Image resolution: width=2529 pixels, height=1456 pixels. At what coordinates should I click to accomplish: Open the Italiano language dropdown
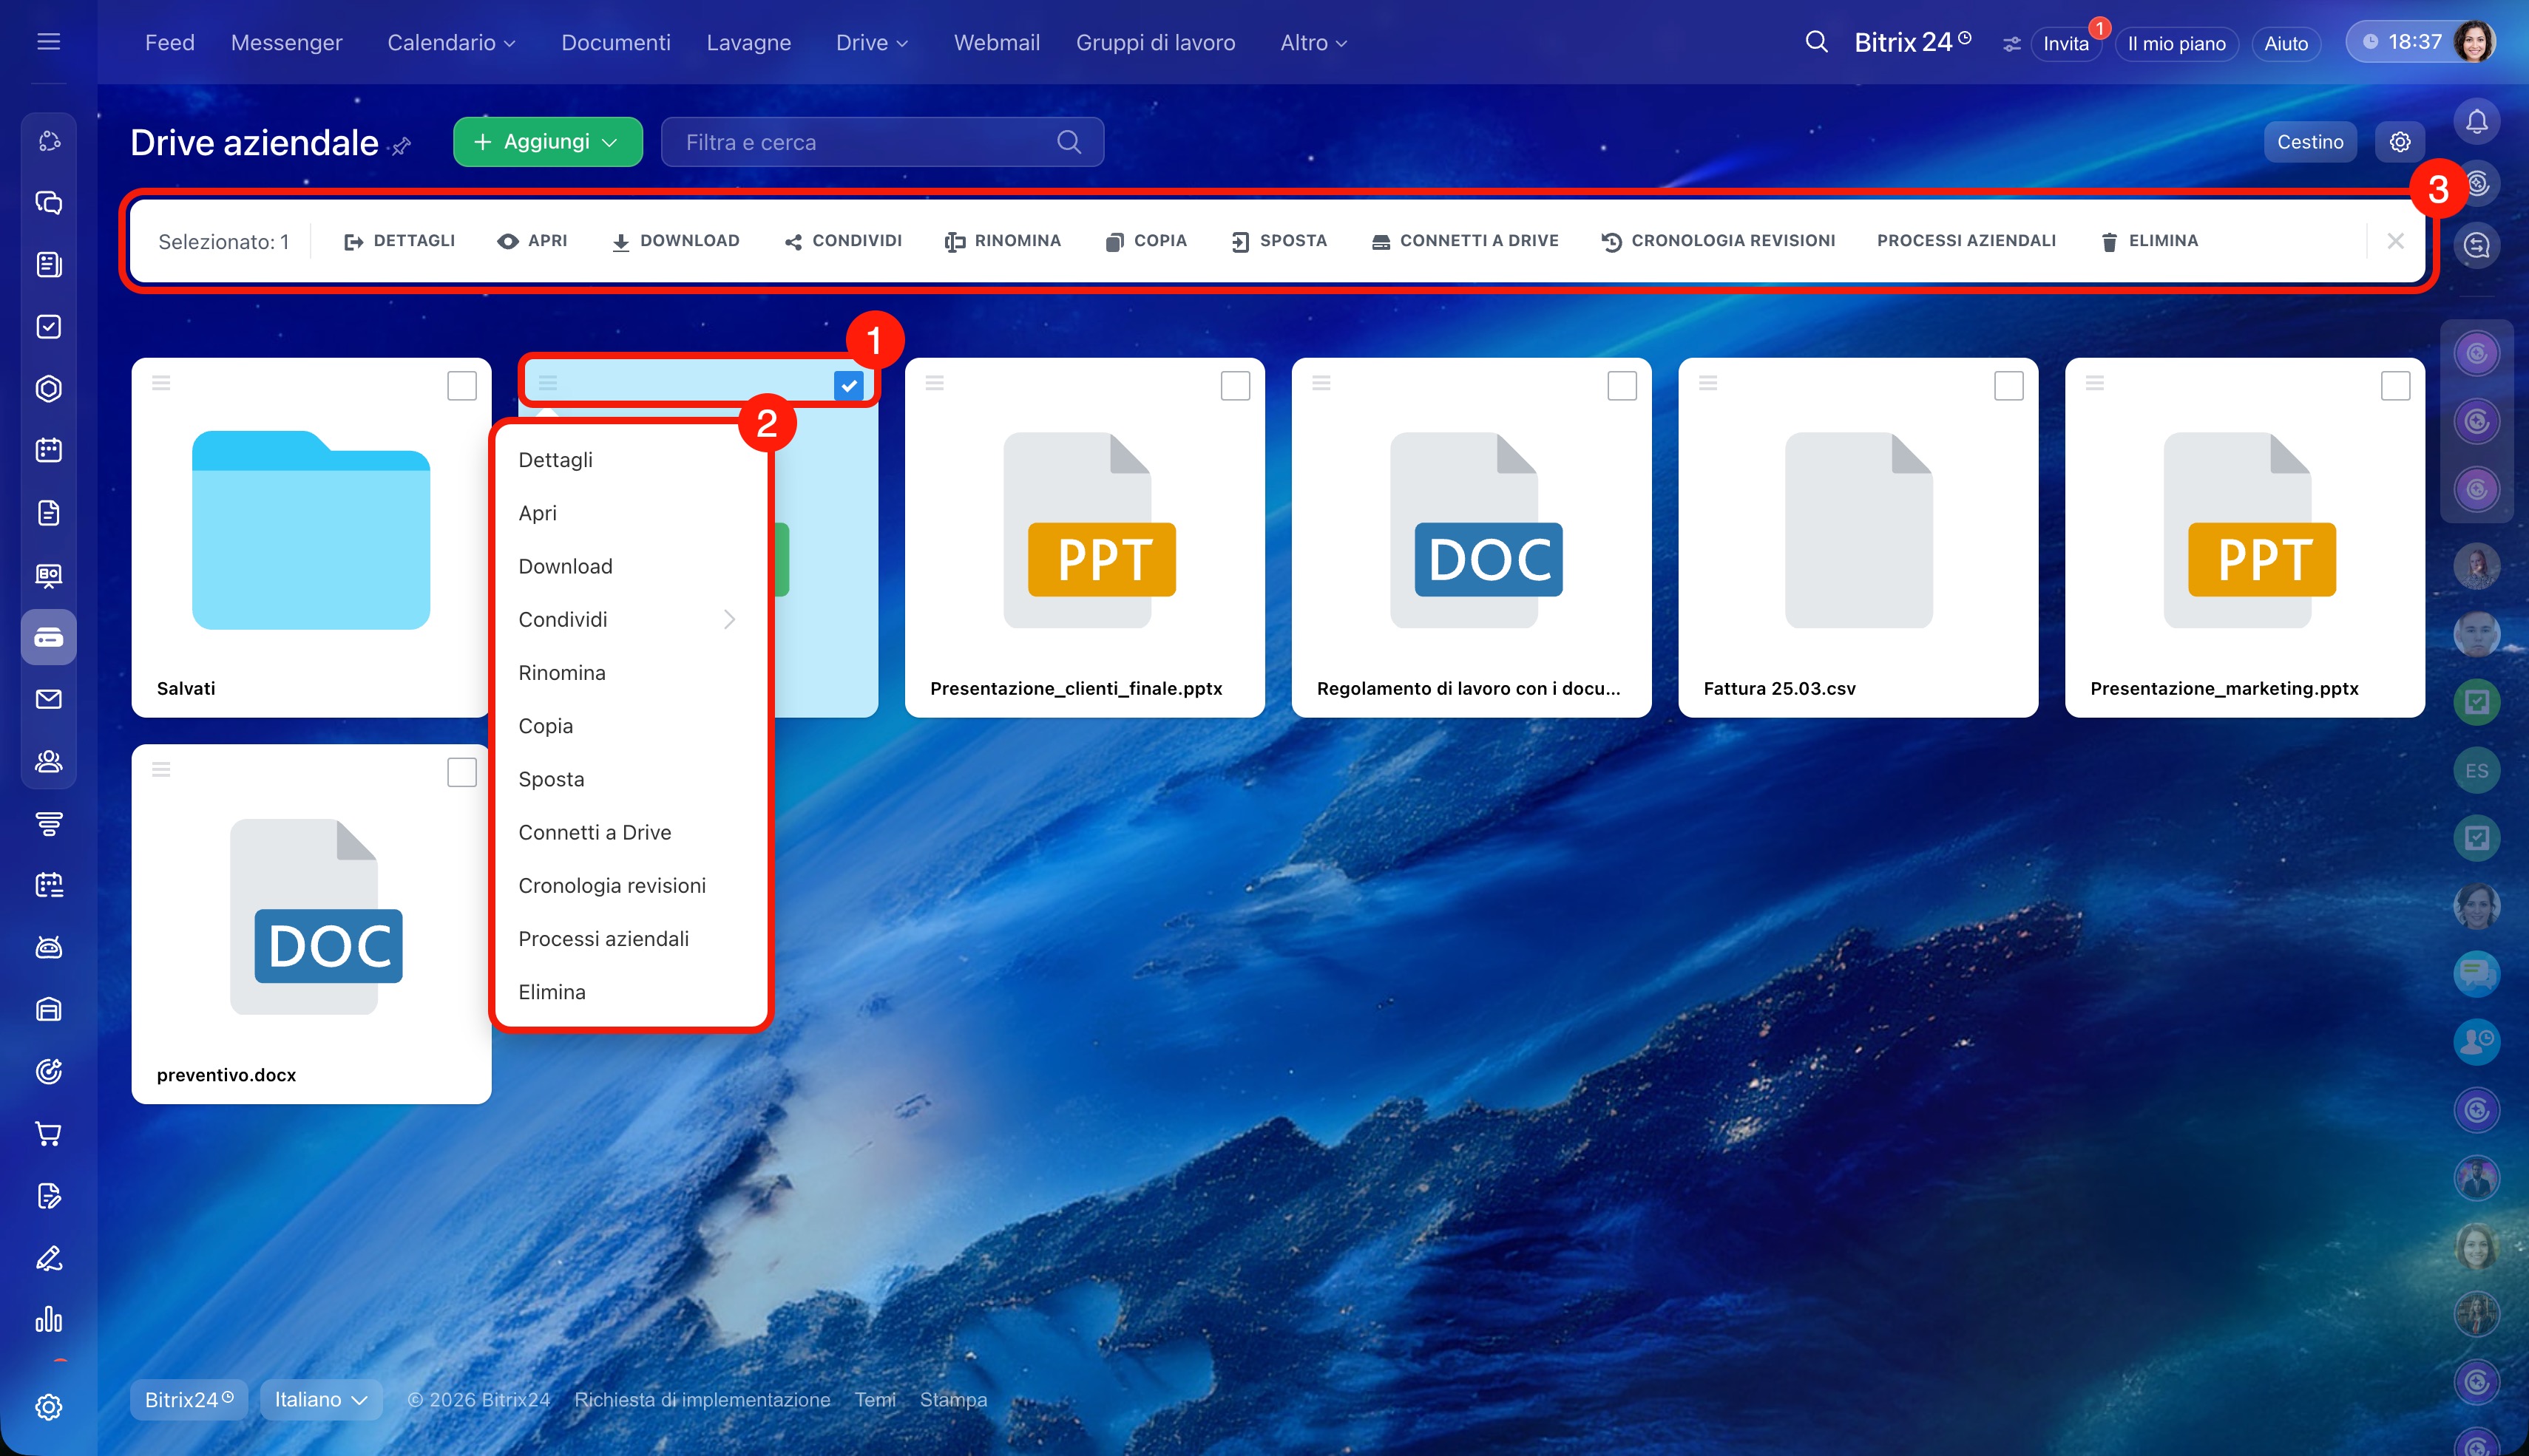[320, 1399]
